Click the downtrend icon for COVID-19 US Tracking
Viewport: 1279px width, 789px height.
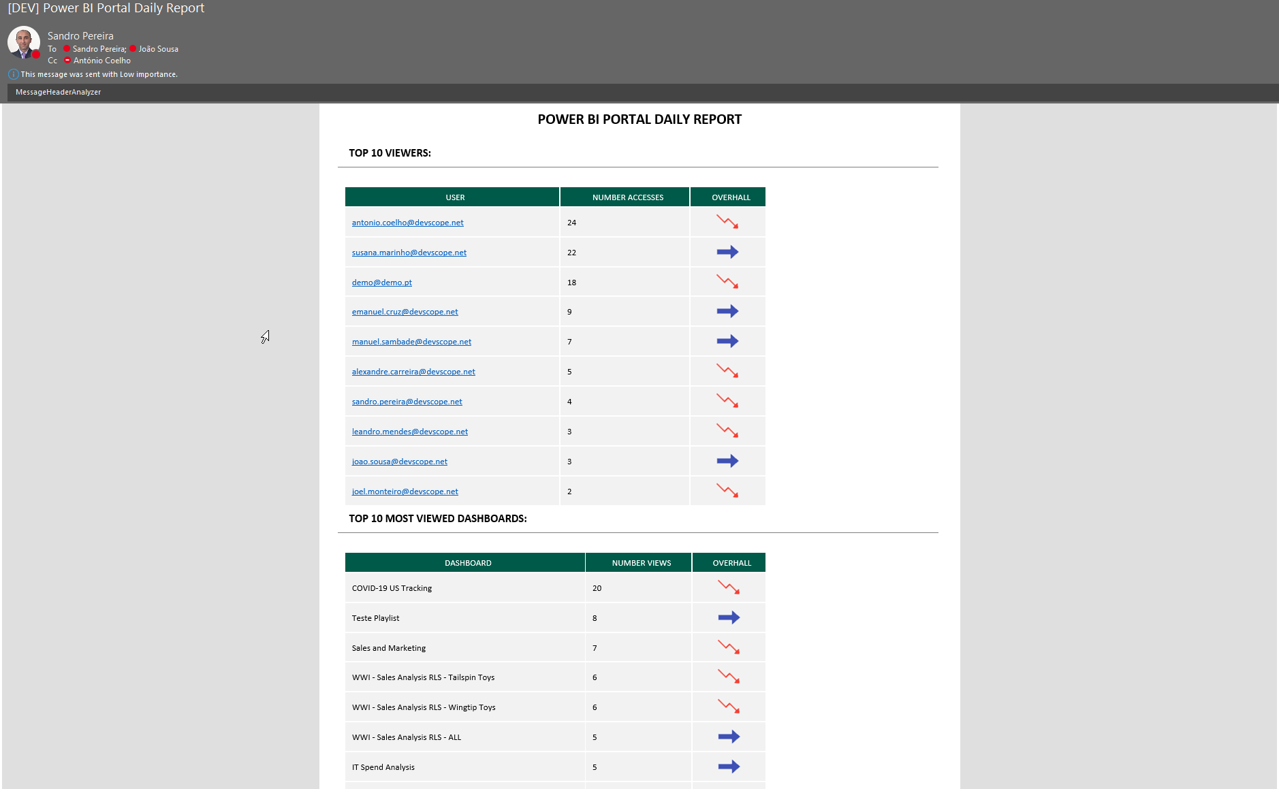(728, 587)
